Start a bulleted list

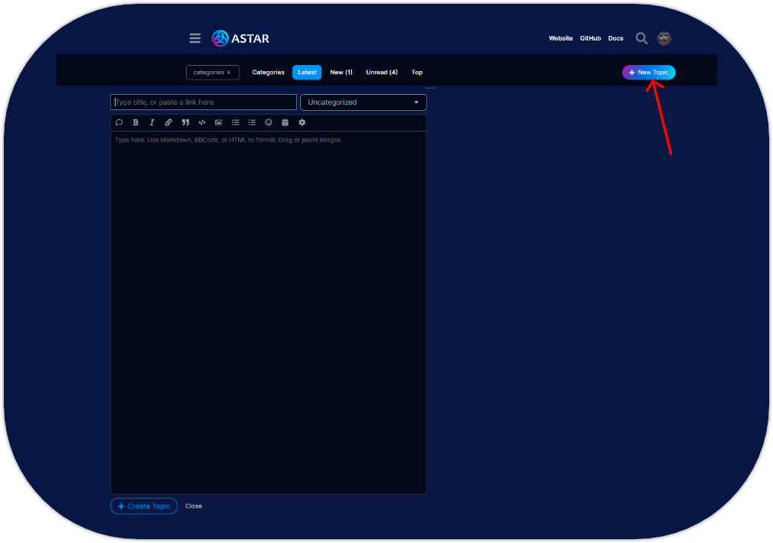click(236, 122)
